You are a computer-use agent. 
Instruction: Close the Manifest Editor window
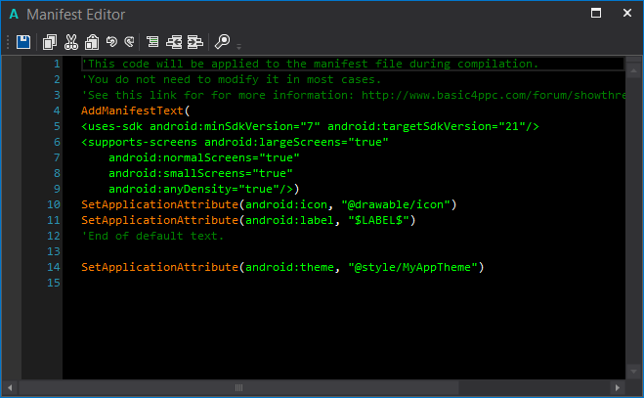click(x=624, y=13)
